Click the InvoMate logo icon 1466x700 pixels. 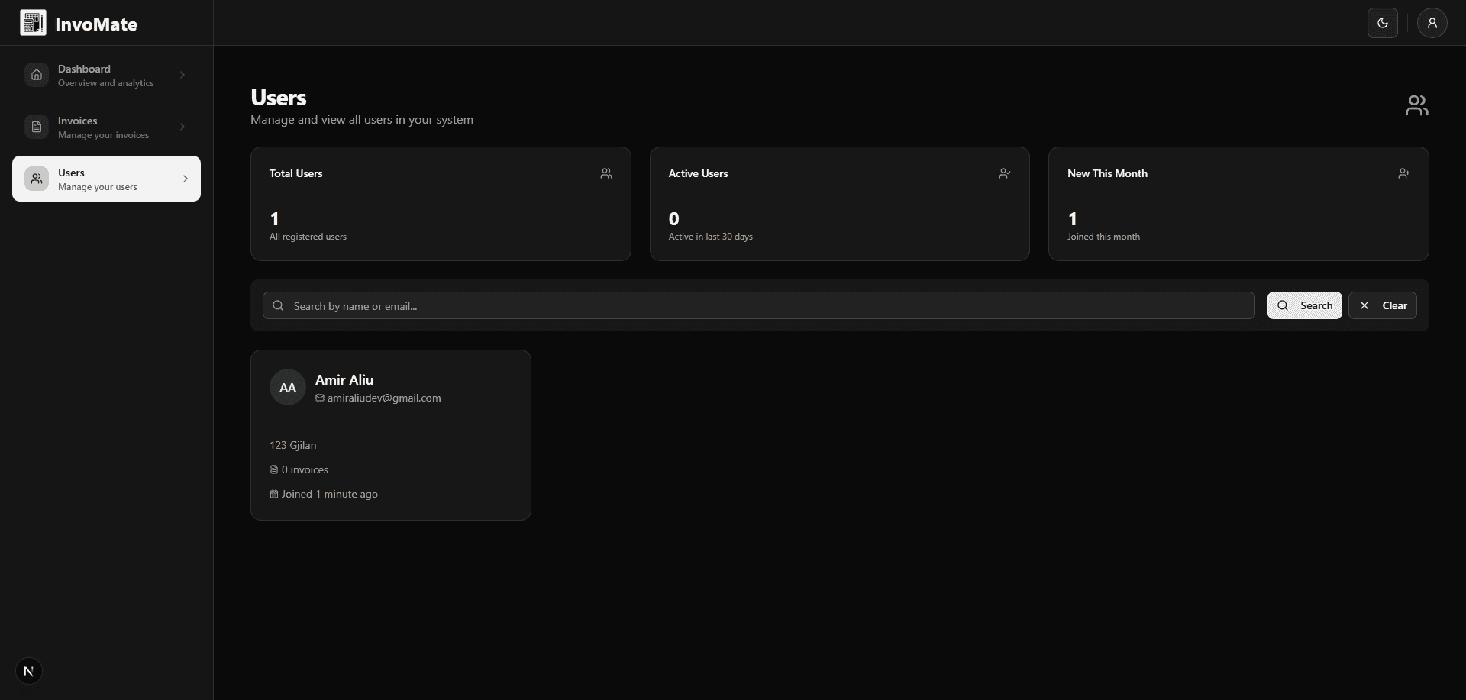pyautogui.click(x=32, y=22)
